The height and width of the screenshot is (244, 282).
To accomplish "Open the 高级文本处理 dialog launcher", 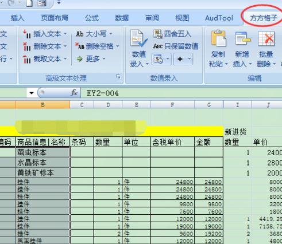I will (x=118, y=77).
